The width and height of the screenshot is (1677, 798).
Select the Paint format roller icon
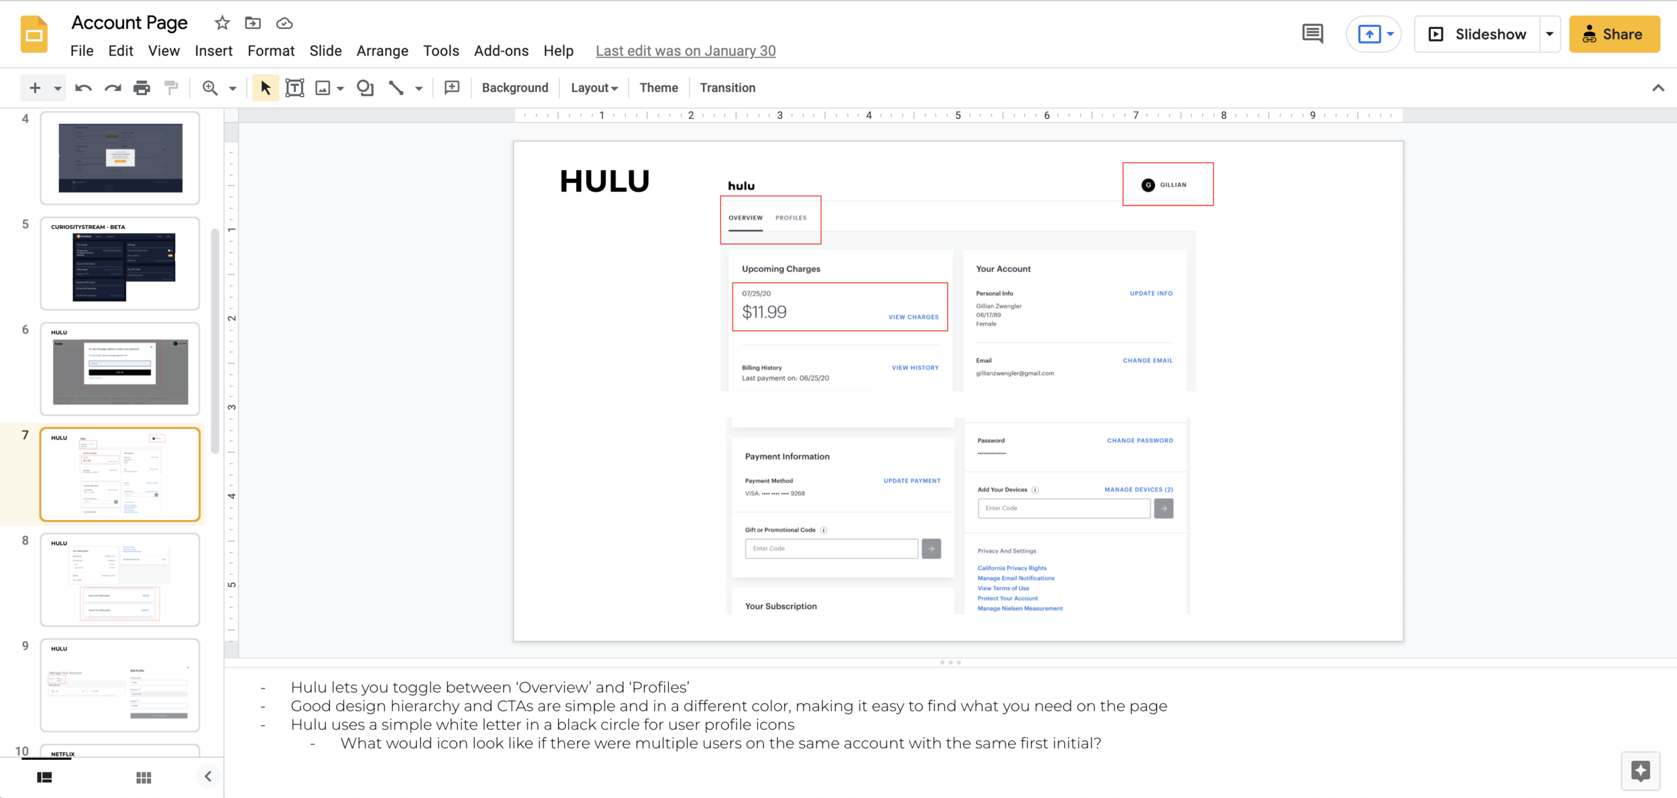(x=171, y=88)
